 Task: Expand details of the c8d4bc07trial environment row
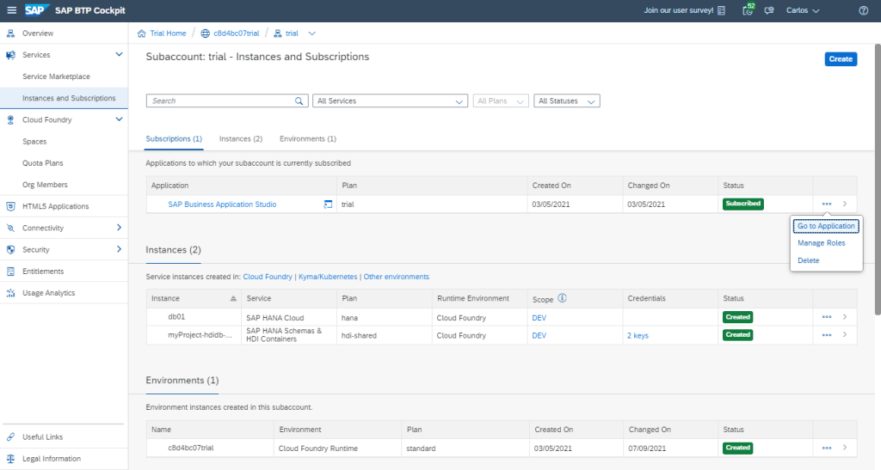[x=845, y=449]
